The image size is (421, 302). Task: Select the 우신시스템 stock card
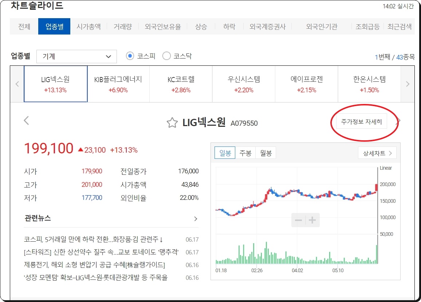244,84
